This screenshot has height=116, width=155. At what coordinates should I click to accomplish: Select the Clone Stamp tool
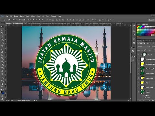pyautogui.click(x=2, y=52)
